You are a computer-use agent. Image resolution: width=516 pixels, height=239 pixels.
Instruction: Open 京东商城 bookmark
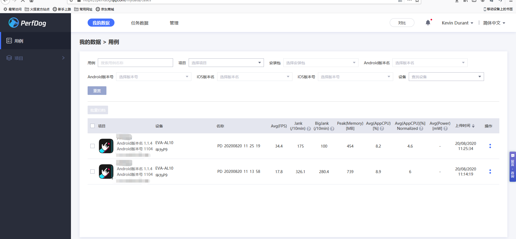tap(105, 9)
